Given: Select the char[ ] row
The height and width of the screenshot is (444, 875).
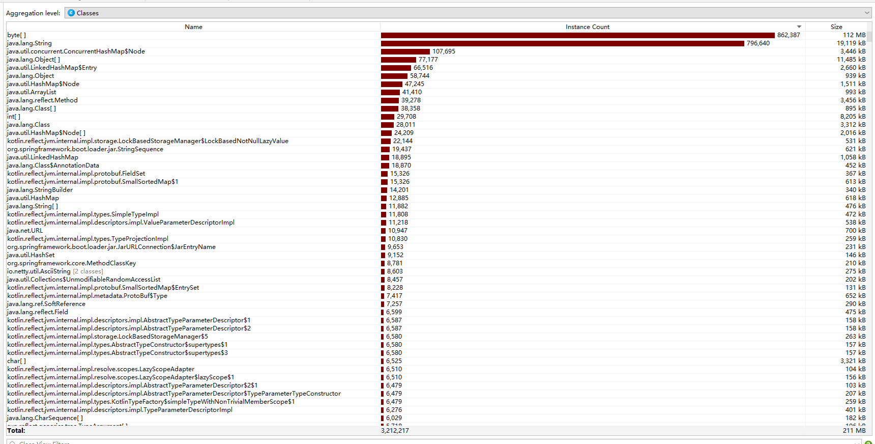Looking at the screenshot, I should [x=436, y=361].
